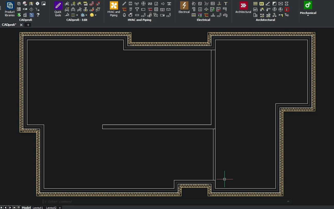Image resolution: width=334 pixels, height=209 pixels.
Task: Open the line type dropdown in CADprofi - Edit
Action: tap(77, 15)
